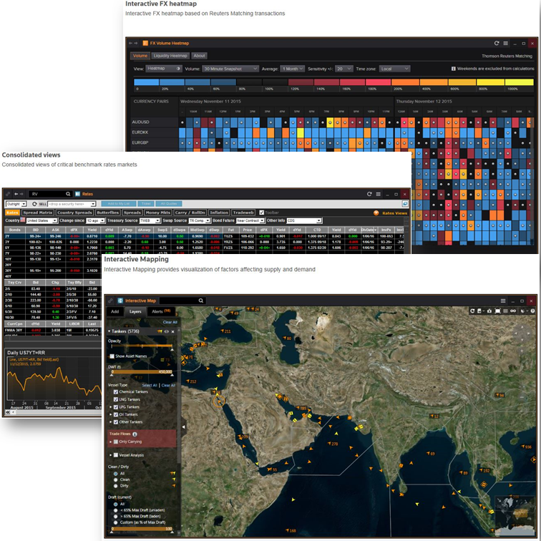Click the refresh icon in the Rates window

click(369, 194)
